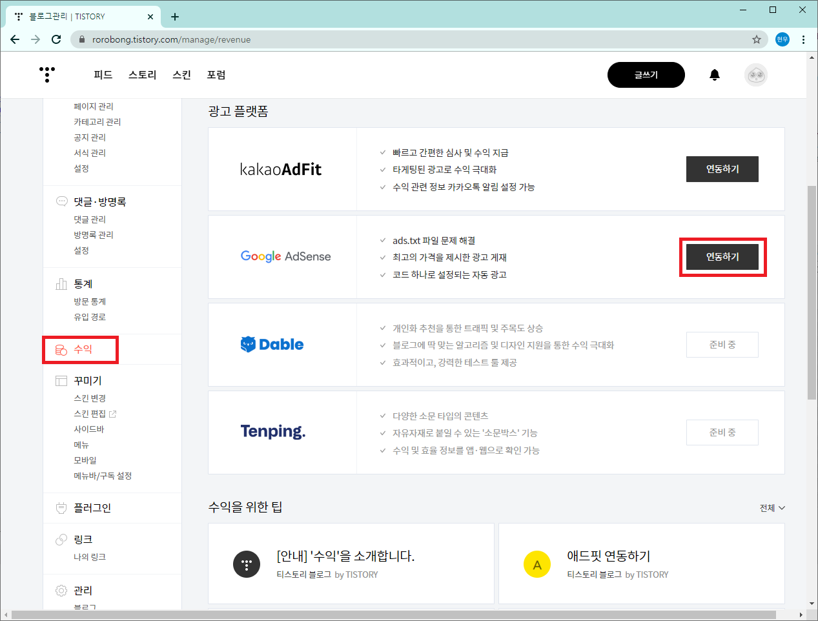Select 수익 in the sidebar
The width and height of the screenshot is (818, 621).
tap(83, 349)
